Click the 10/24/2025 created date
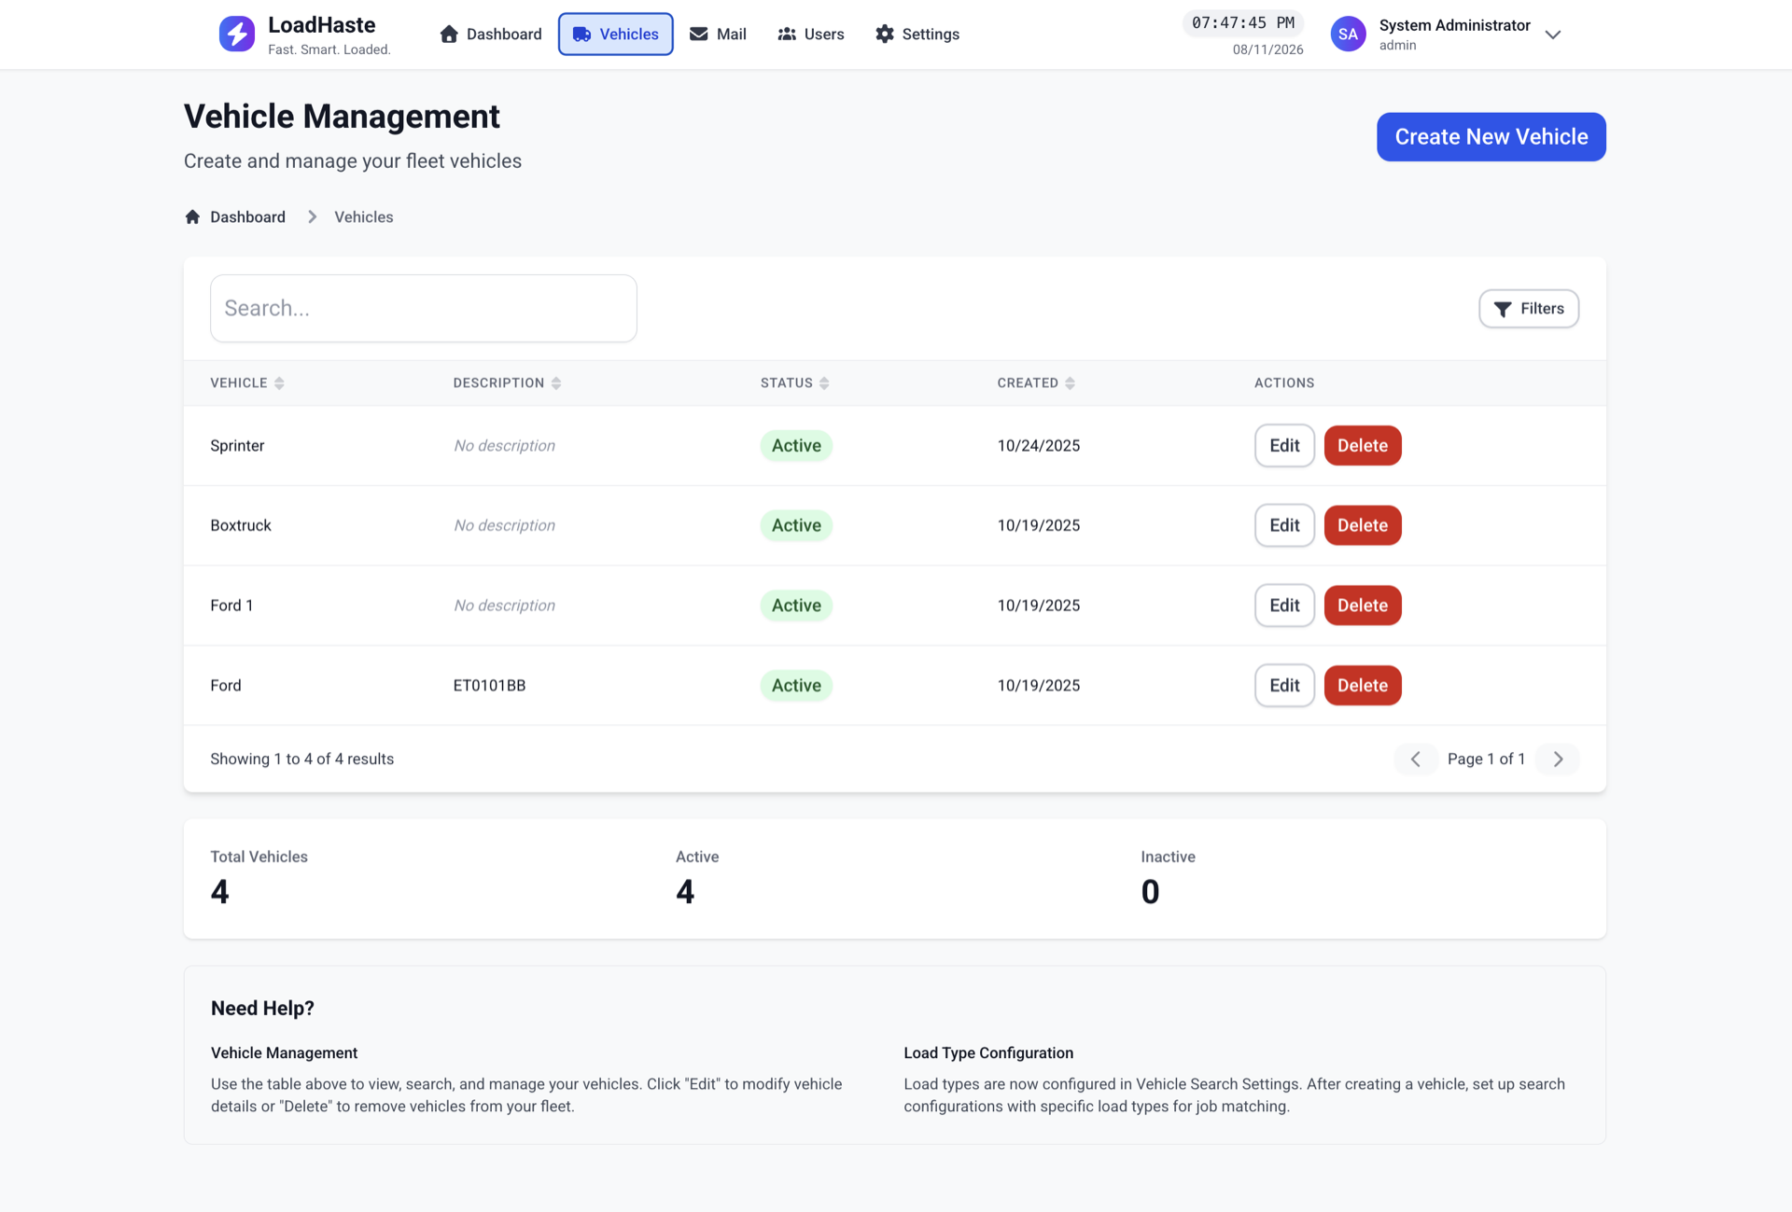Screen dimensions: 1792x1212 [x=1039, y=446]
